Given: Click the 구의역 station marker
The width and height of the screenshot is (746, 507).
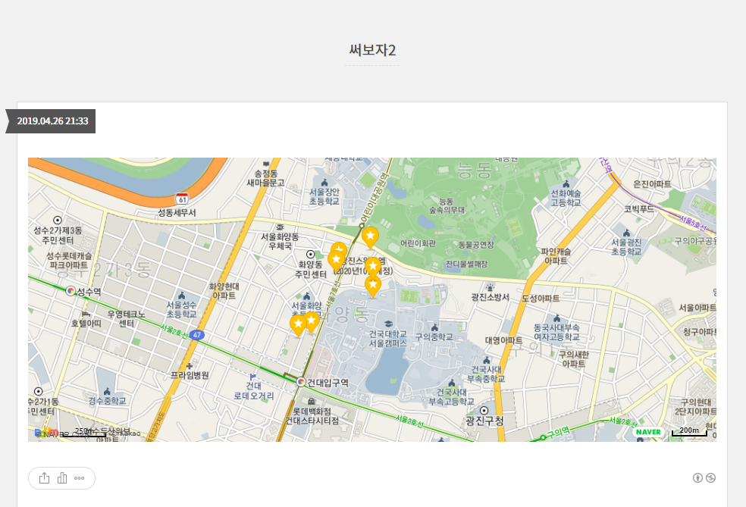Looking at the screenshot, I should coord(543,437).
